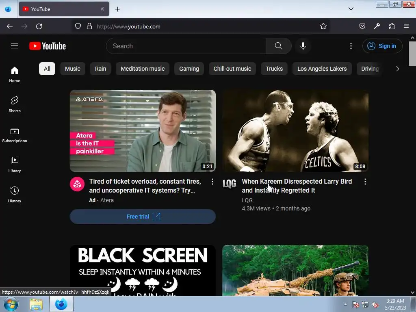Start voice search with microphone icon
This screenshot has height=312, width=416.
(x=303, y=46)
